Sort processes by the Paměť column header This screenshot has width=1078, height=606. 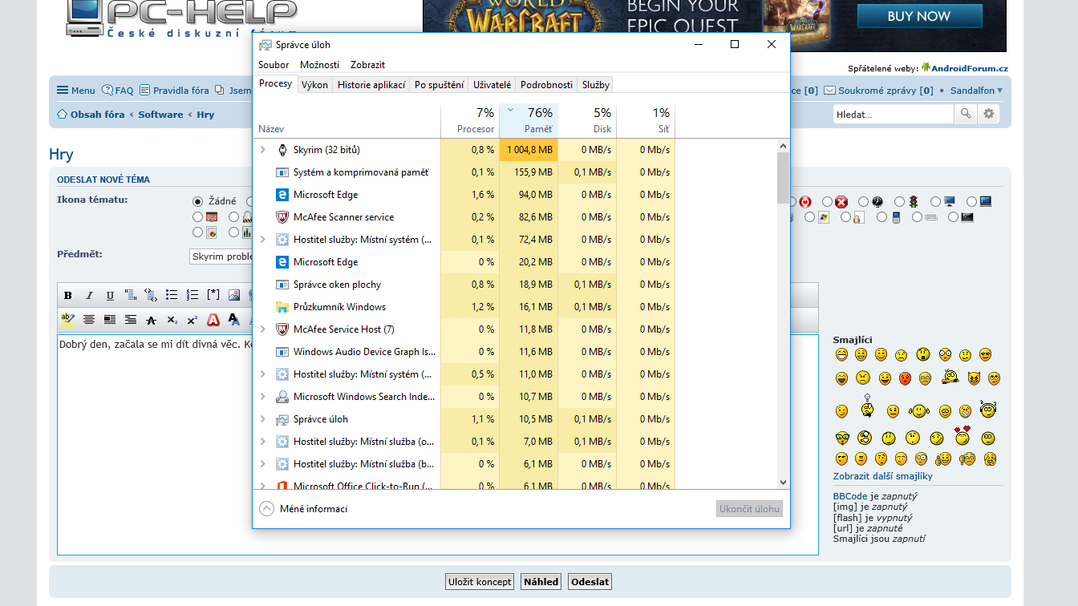pos(529,120)
